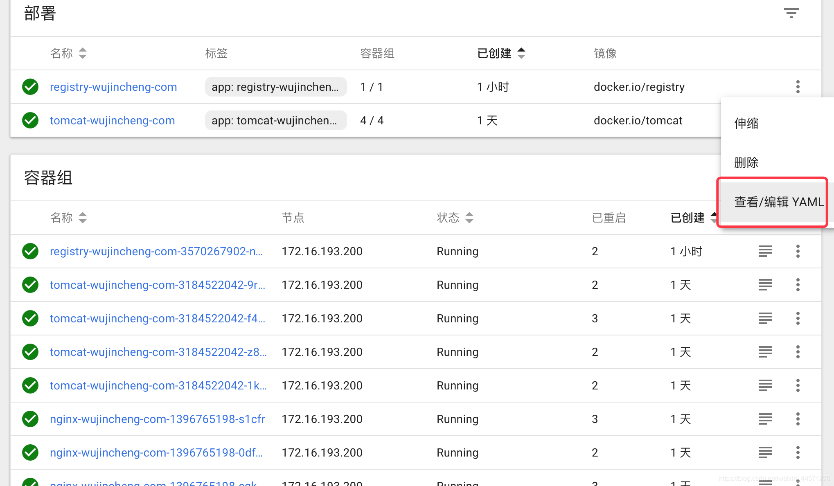Viewport: 834px width, 486px height.
Task: Choose 查看/编辑 YAML from the context menu
Action: 777,202
